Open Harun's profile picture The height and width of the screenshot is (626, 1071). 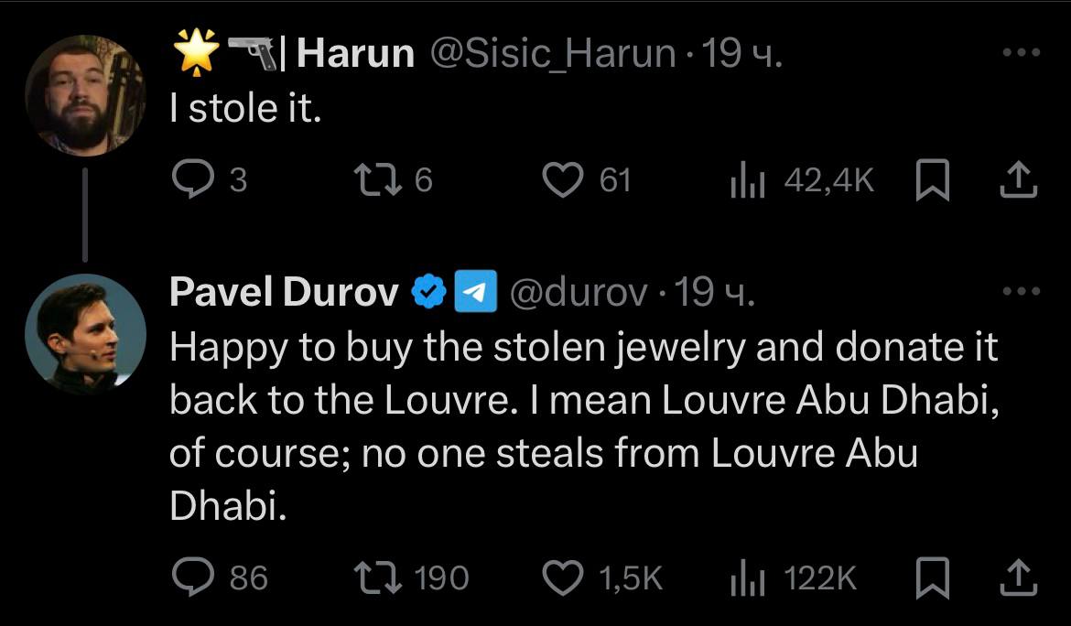tap(84, 95)
